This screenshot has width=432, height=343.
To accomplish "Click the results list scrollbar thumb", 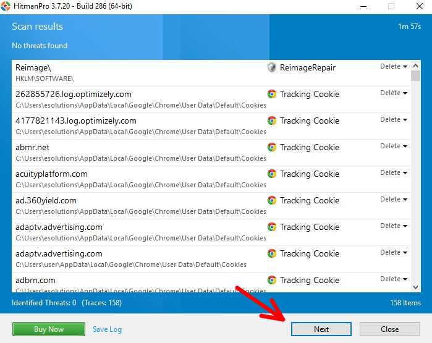I will click(415, 76).
